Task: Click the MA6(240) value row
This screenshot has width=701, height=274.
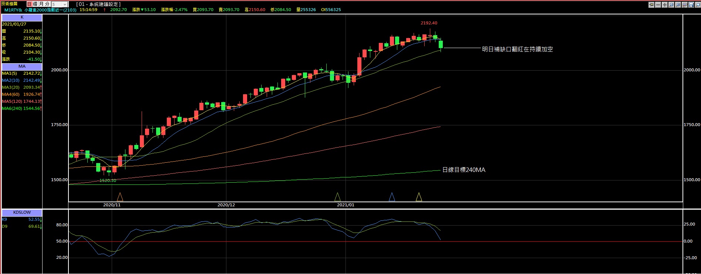Action: point(22,109)
